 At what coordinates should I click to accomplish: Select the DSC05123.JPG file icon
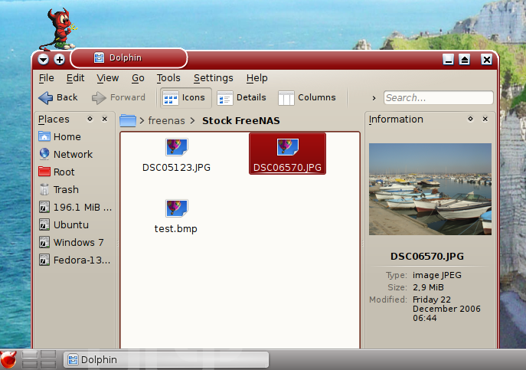(176, 147)
